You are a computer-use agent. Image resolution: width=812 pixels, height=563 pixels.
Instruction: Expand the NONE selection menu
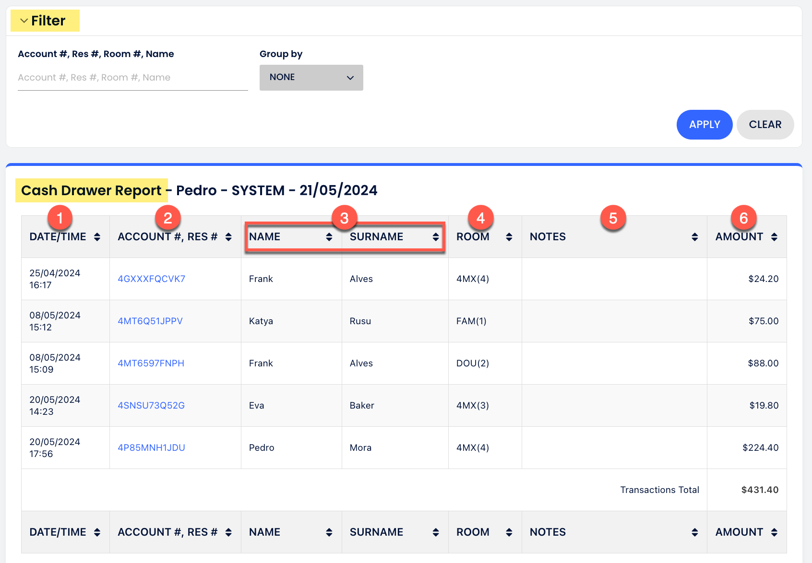pos(350,77)
